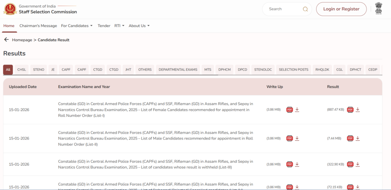Viewport: 391px width, 190px height.
Task: Download Write Up PDF for Male Candidates List-II
Action: pos(297,138)
